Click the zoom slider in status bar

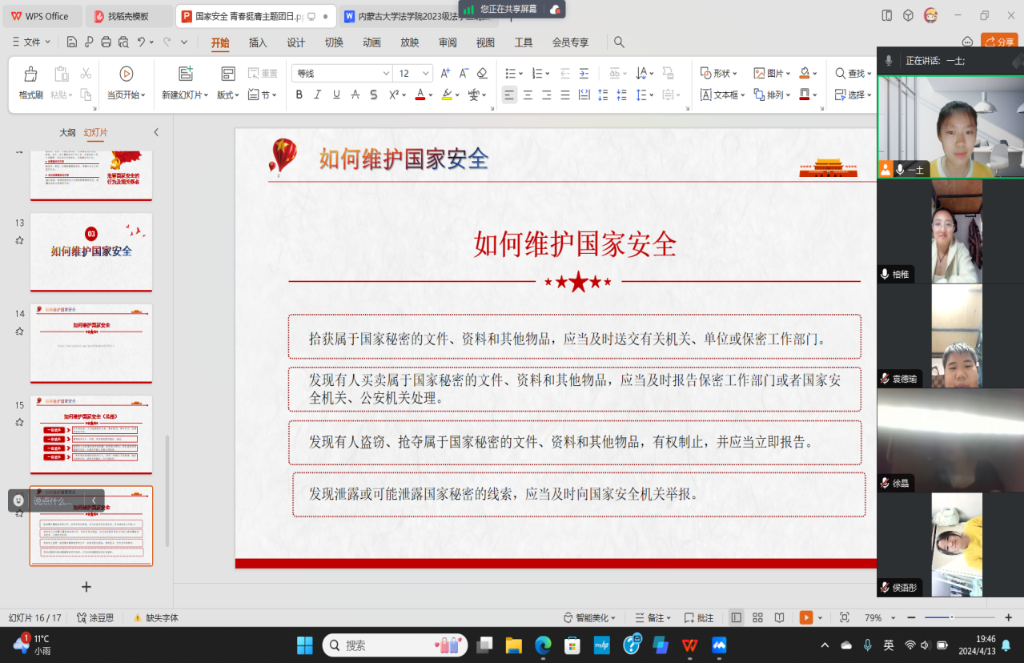coord(951,617)
